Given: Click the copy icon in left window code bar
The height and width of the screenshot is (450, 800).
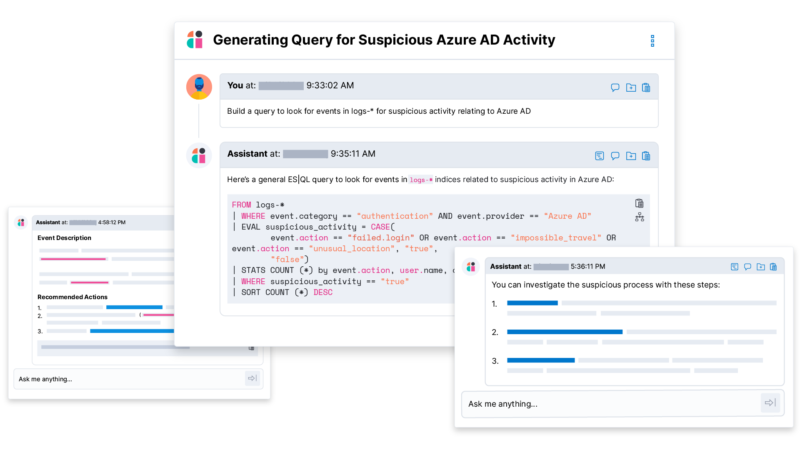Looking at the screenshot, I should pos(251,348).
